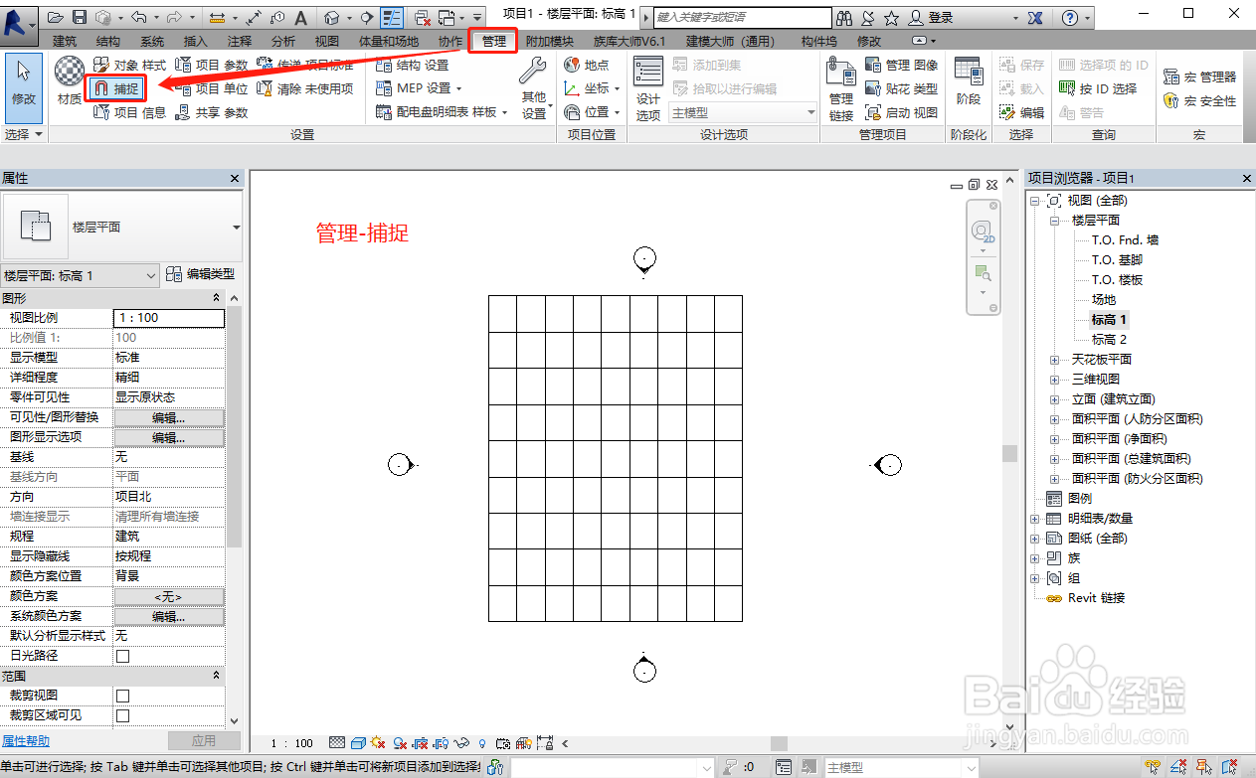Click the Favorites star icon in info center
1256x778 pixels.
(891, 18)
